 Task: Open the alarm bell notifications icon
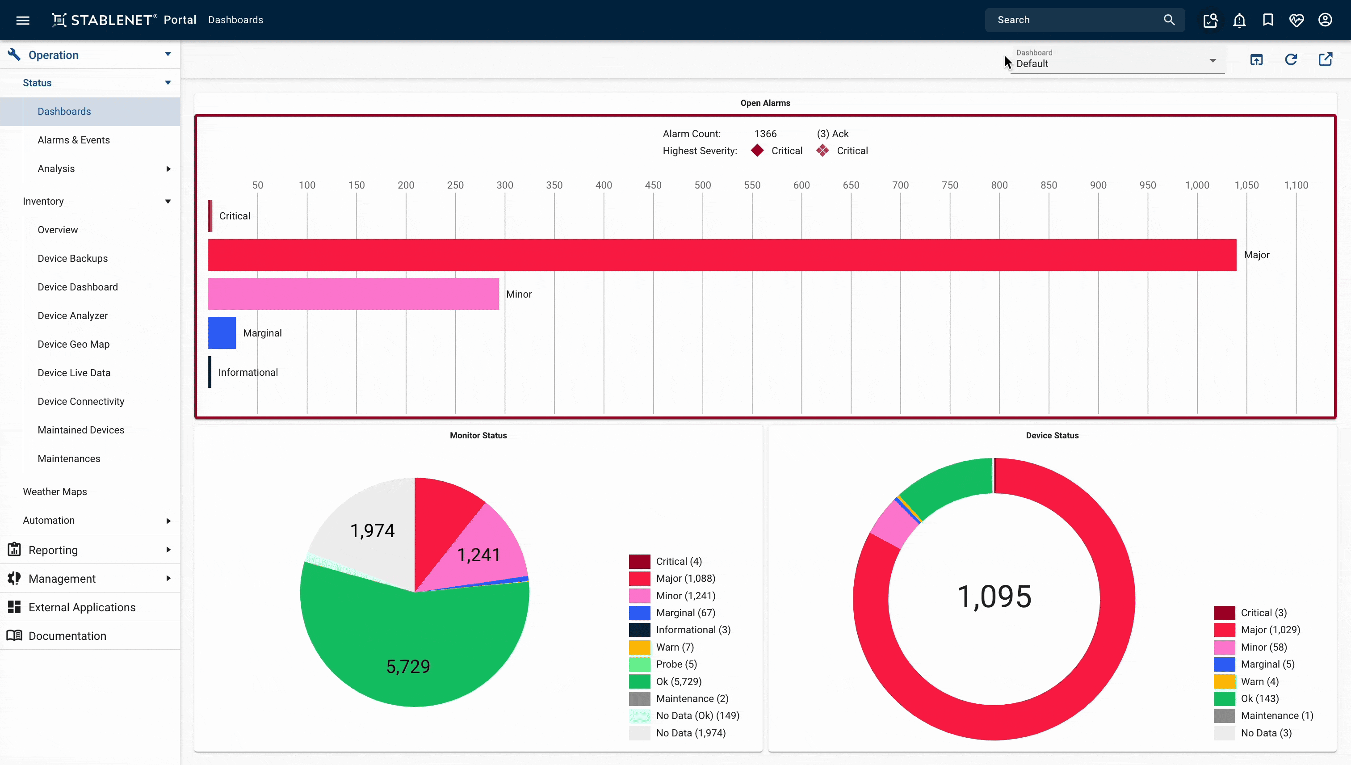click(x=1239, y=20)
